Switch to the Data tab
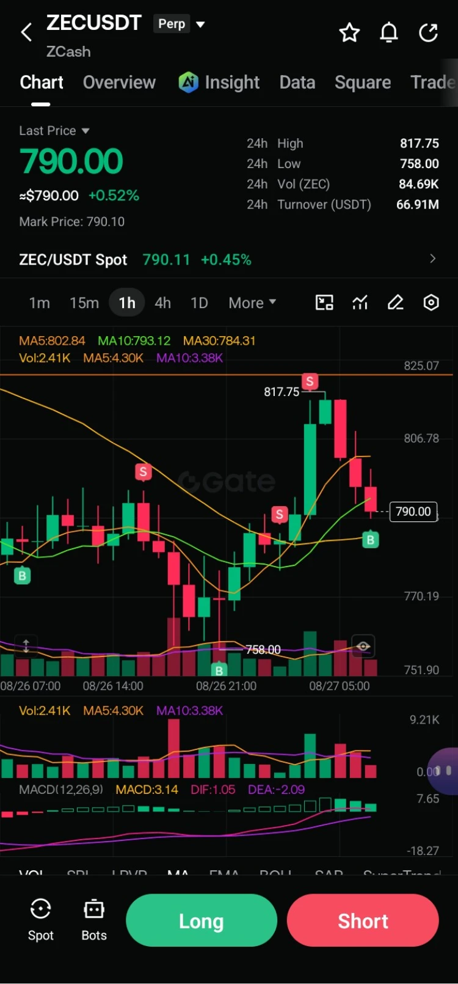This screenshot has height=984, width=458. coord(297,82)
